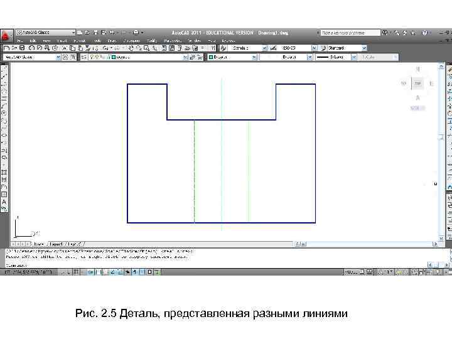Click the help icon in the title bar

point(424,33)
